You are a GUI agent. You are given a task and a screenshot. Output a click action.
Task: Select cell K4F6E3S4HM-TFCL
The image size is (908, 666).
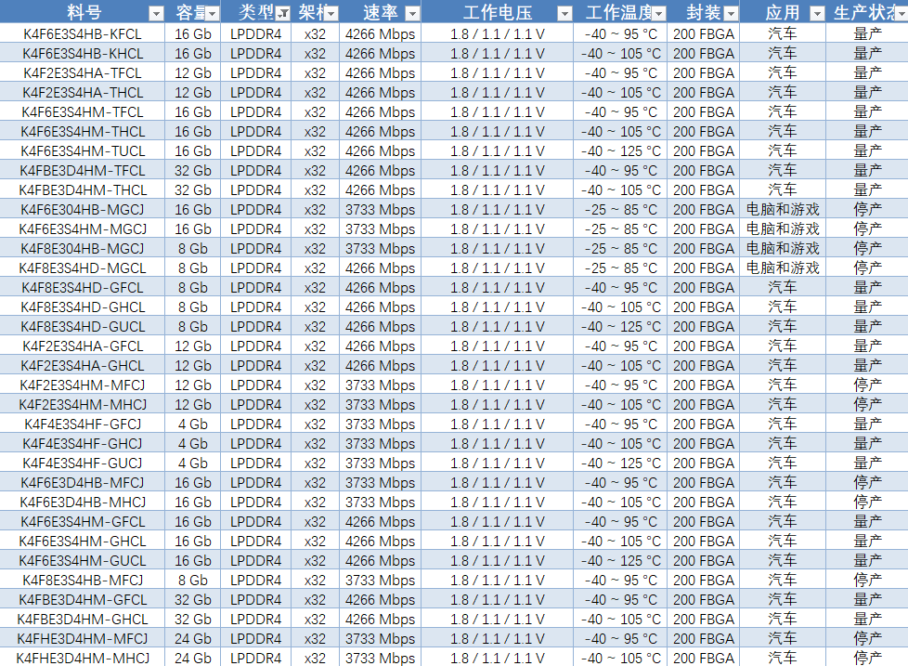(83, 112)
